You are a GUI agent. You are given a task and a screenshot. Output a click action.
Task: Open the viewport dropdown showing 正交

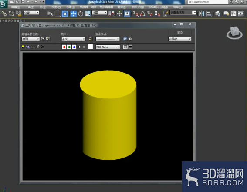74,39
